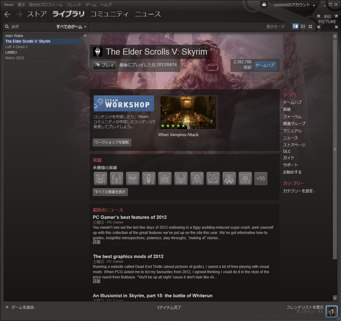Viewport: 341px width, 321px height.
Task: Open headline An Illusionist in Skyrim part 15
Action: [153, 296]
